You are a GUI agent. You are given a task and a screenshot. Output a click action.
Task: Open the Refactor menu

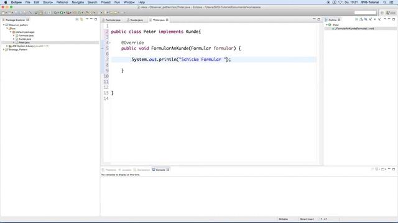point(62,2)
